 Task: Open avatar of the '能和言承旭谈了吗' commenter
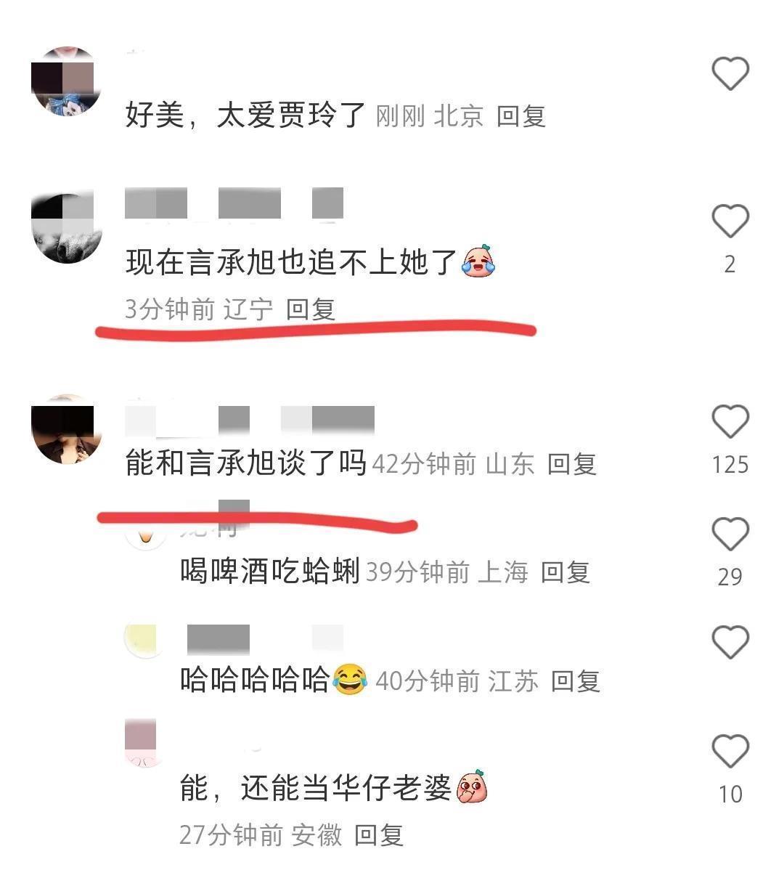click(66, 429)
